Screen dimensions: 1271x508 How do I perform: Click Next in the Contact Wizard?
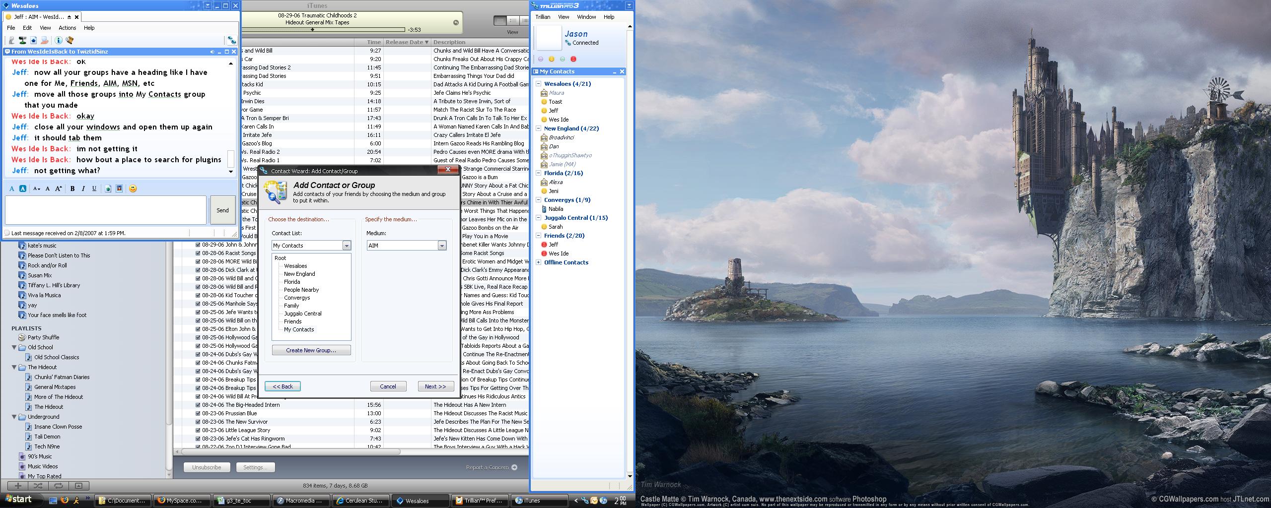435,386
